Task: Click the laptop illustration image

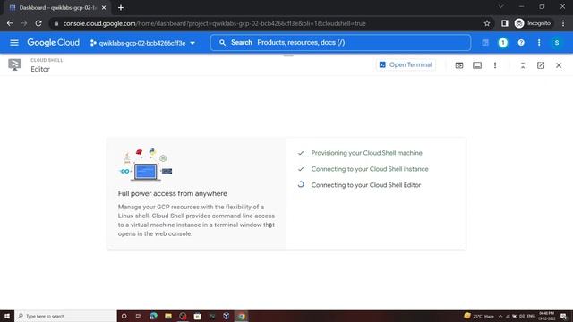Action: coord(146,164)
